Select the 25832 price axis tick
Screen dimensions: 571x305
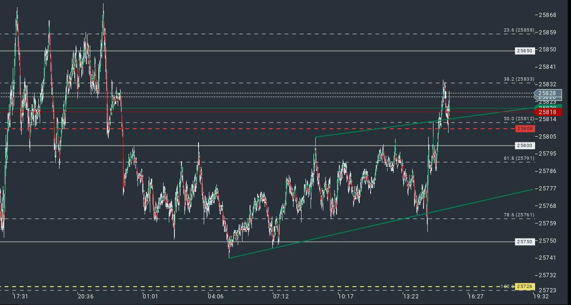coord(547,84)
